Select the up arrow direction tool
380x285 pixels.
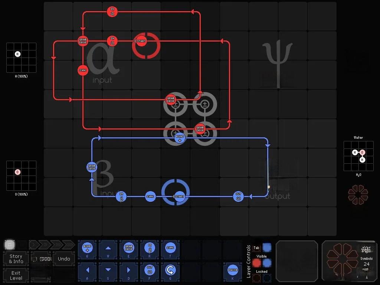108,248
